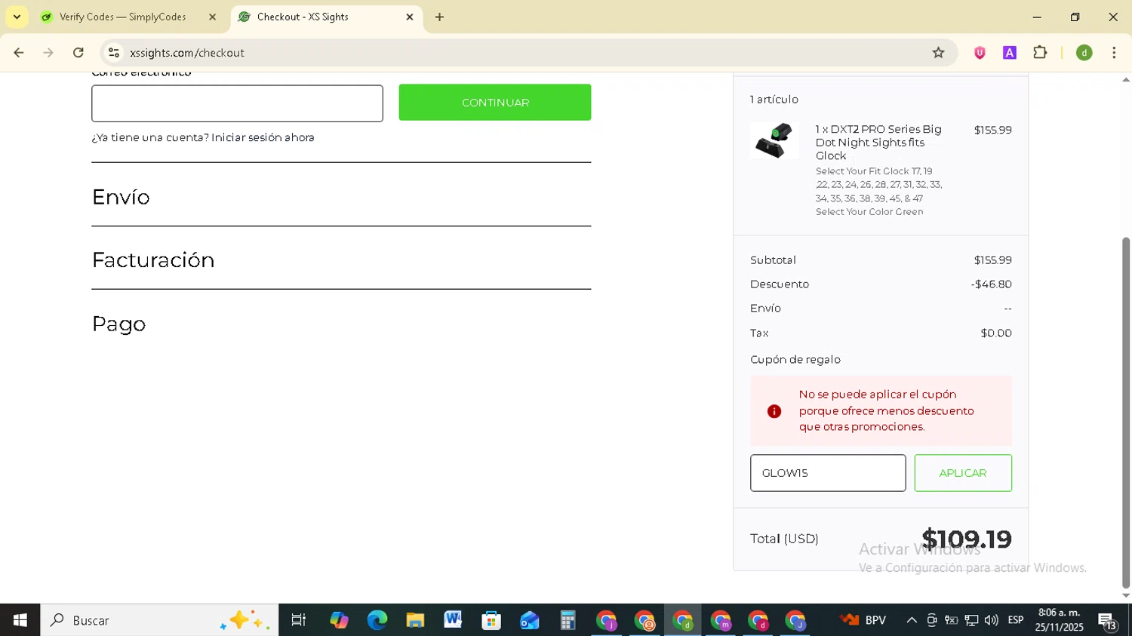Open Microsoft Store from the taskbar
The width and height of the screenshot is (1132, 636).
coord(491,620)
